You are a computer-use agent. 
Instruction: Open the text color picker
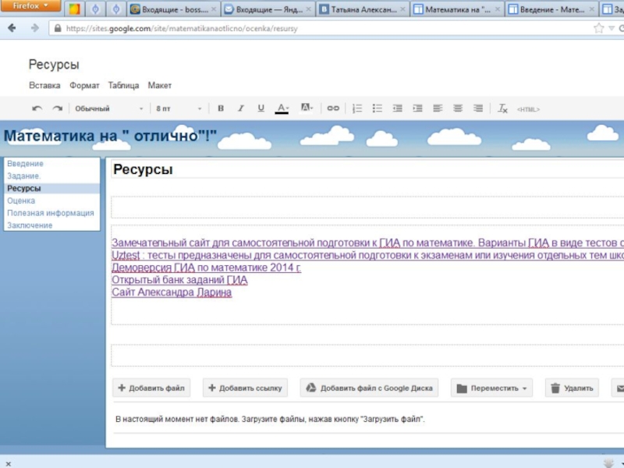pos(282,108)
